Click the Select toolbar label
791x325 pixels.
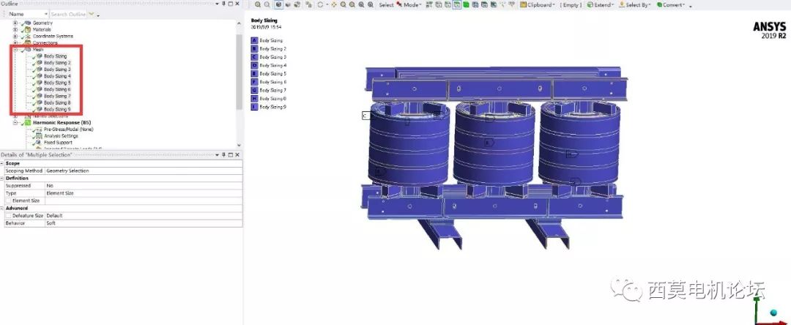(x=386, y=5)
